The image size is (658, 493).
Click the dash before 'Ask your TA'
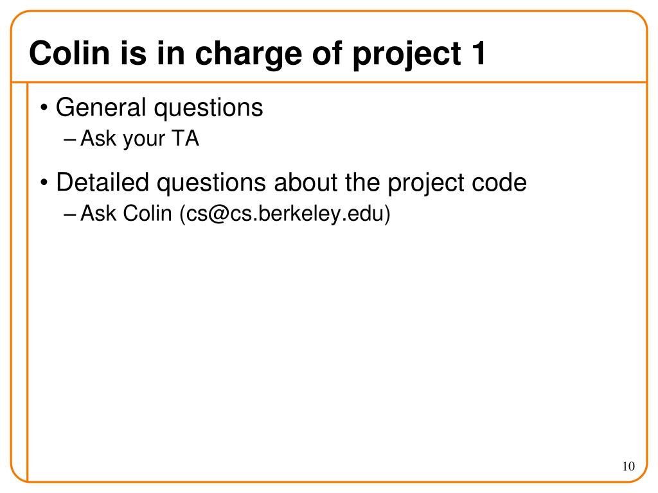(69, 140)
